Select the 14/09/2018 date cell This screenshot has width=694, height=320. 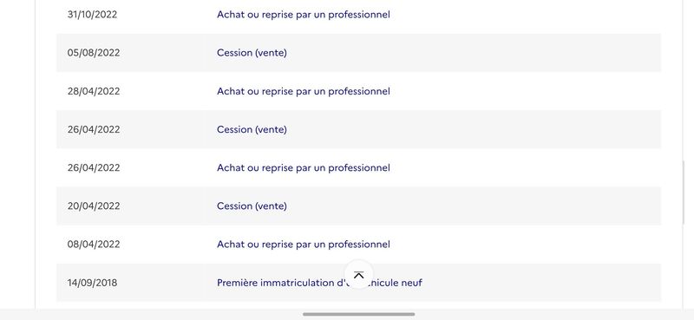[92, 283]
